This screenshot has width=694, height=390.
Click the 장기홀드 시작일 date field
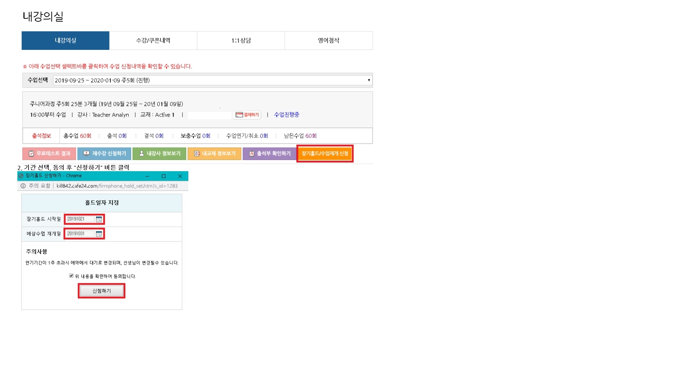pos(80,219)
